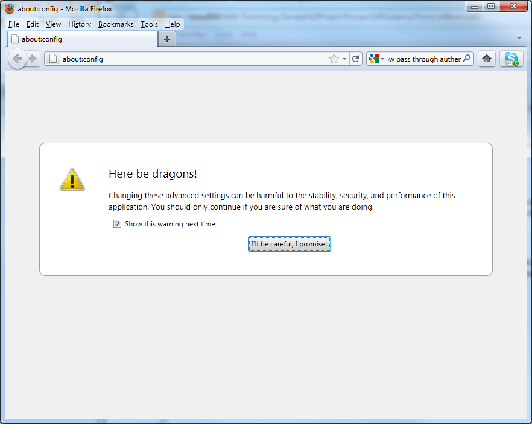Open the History menu
The width and height of the screenshot is (532, 424).
(80, 24)
